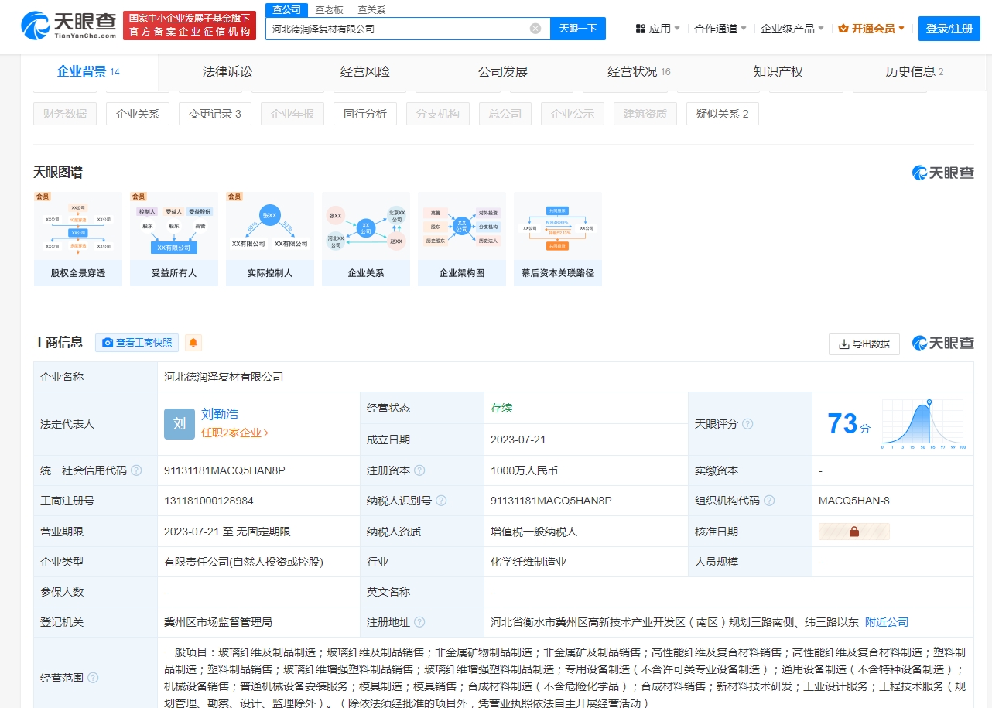The width and height of the screenshot is (992, 708).
Task: Open 实际控制人 chart thumbnail
Action: (x=270, y=239)
